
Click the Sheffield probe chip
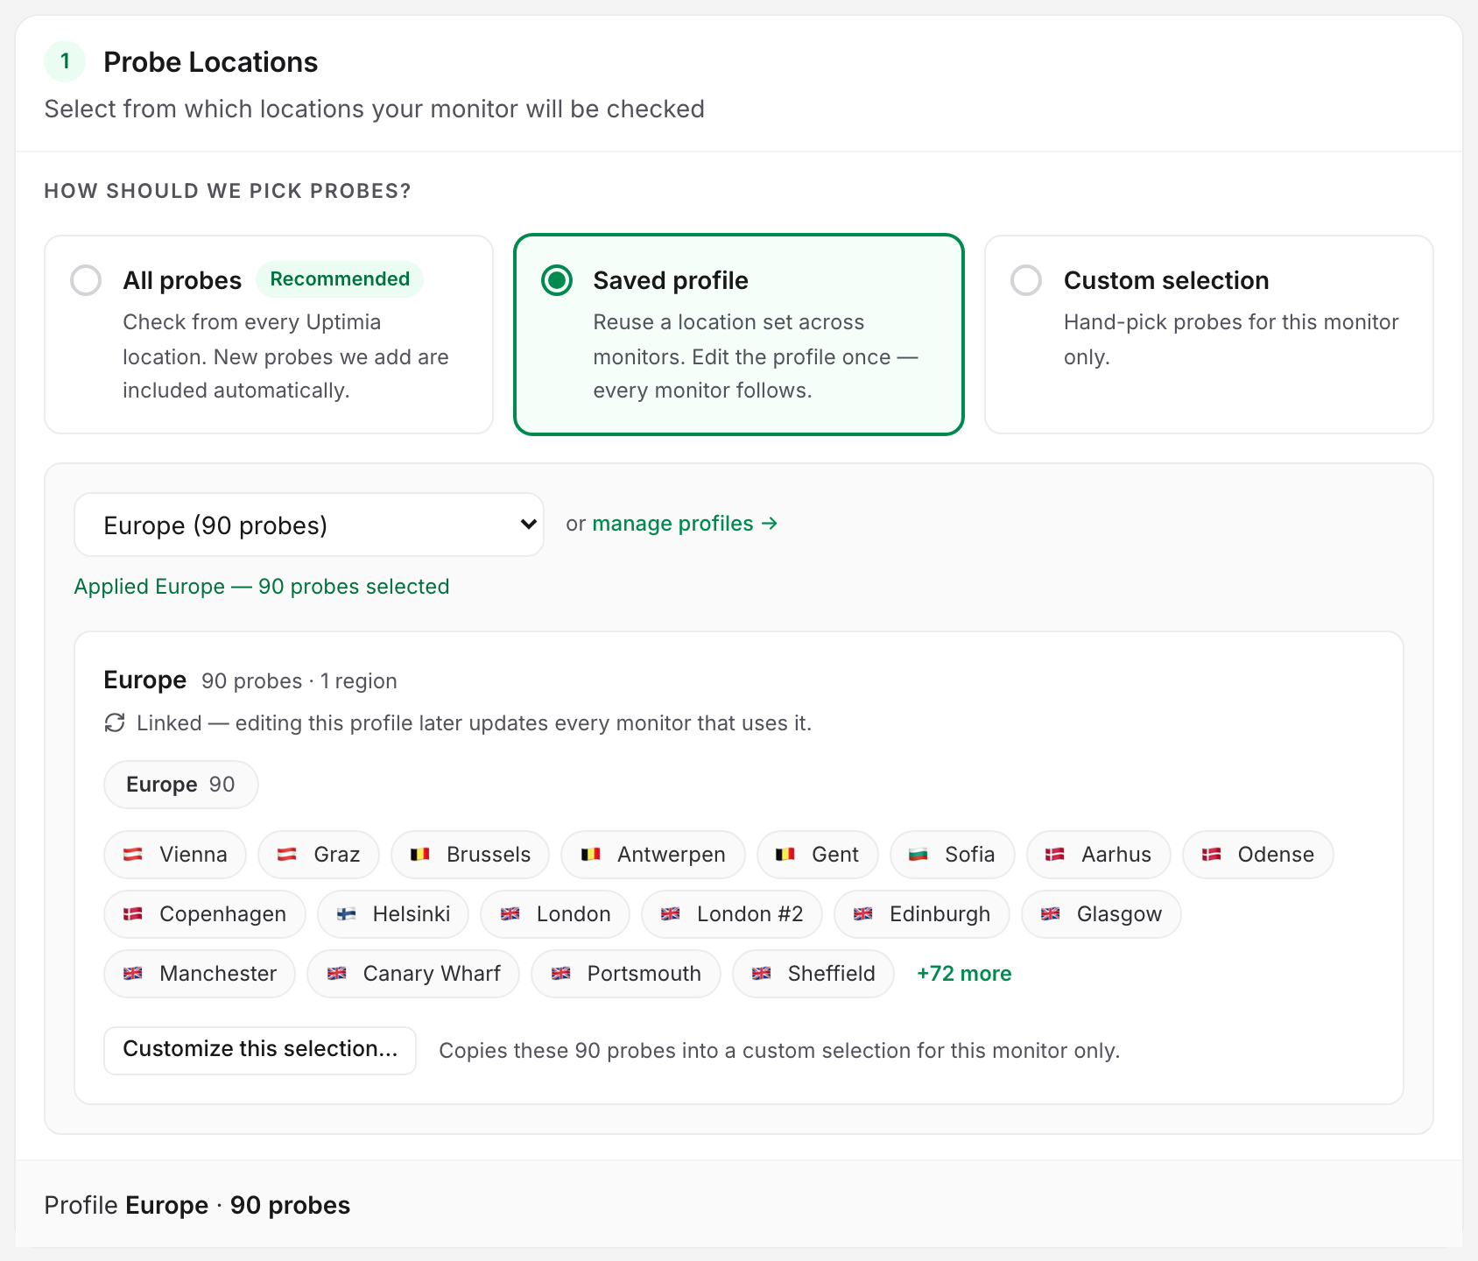pyautogui.click(x=813, y=974)
